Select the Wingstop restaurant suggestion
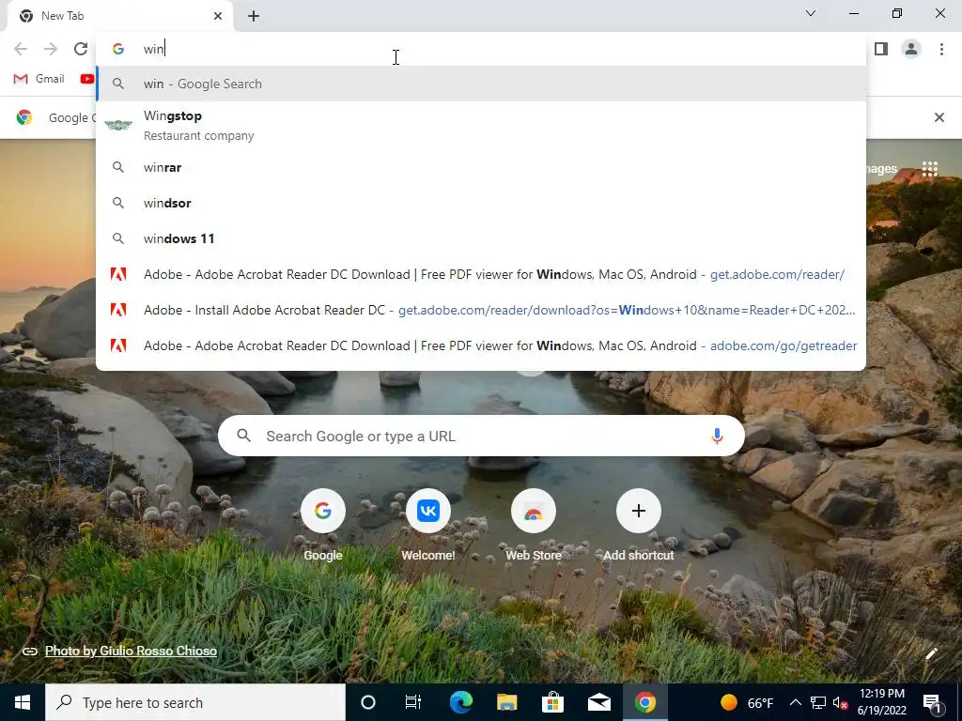Screen dimensions: 962x721 pyautogui.click(x=481, y=125)
